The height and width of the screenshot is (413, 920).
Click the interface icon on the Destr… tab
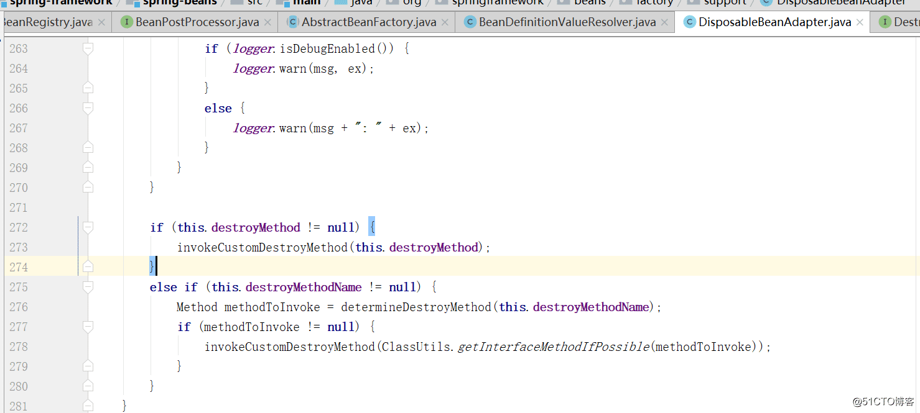pyautogui.click(x=885, y=22)
